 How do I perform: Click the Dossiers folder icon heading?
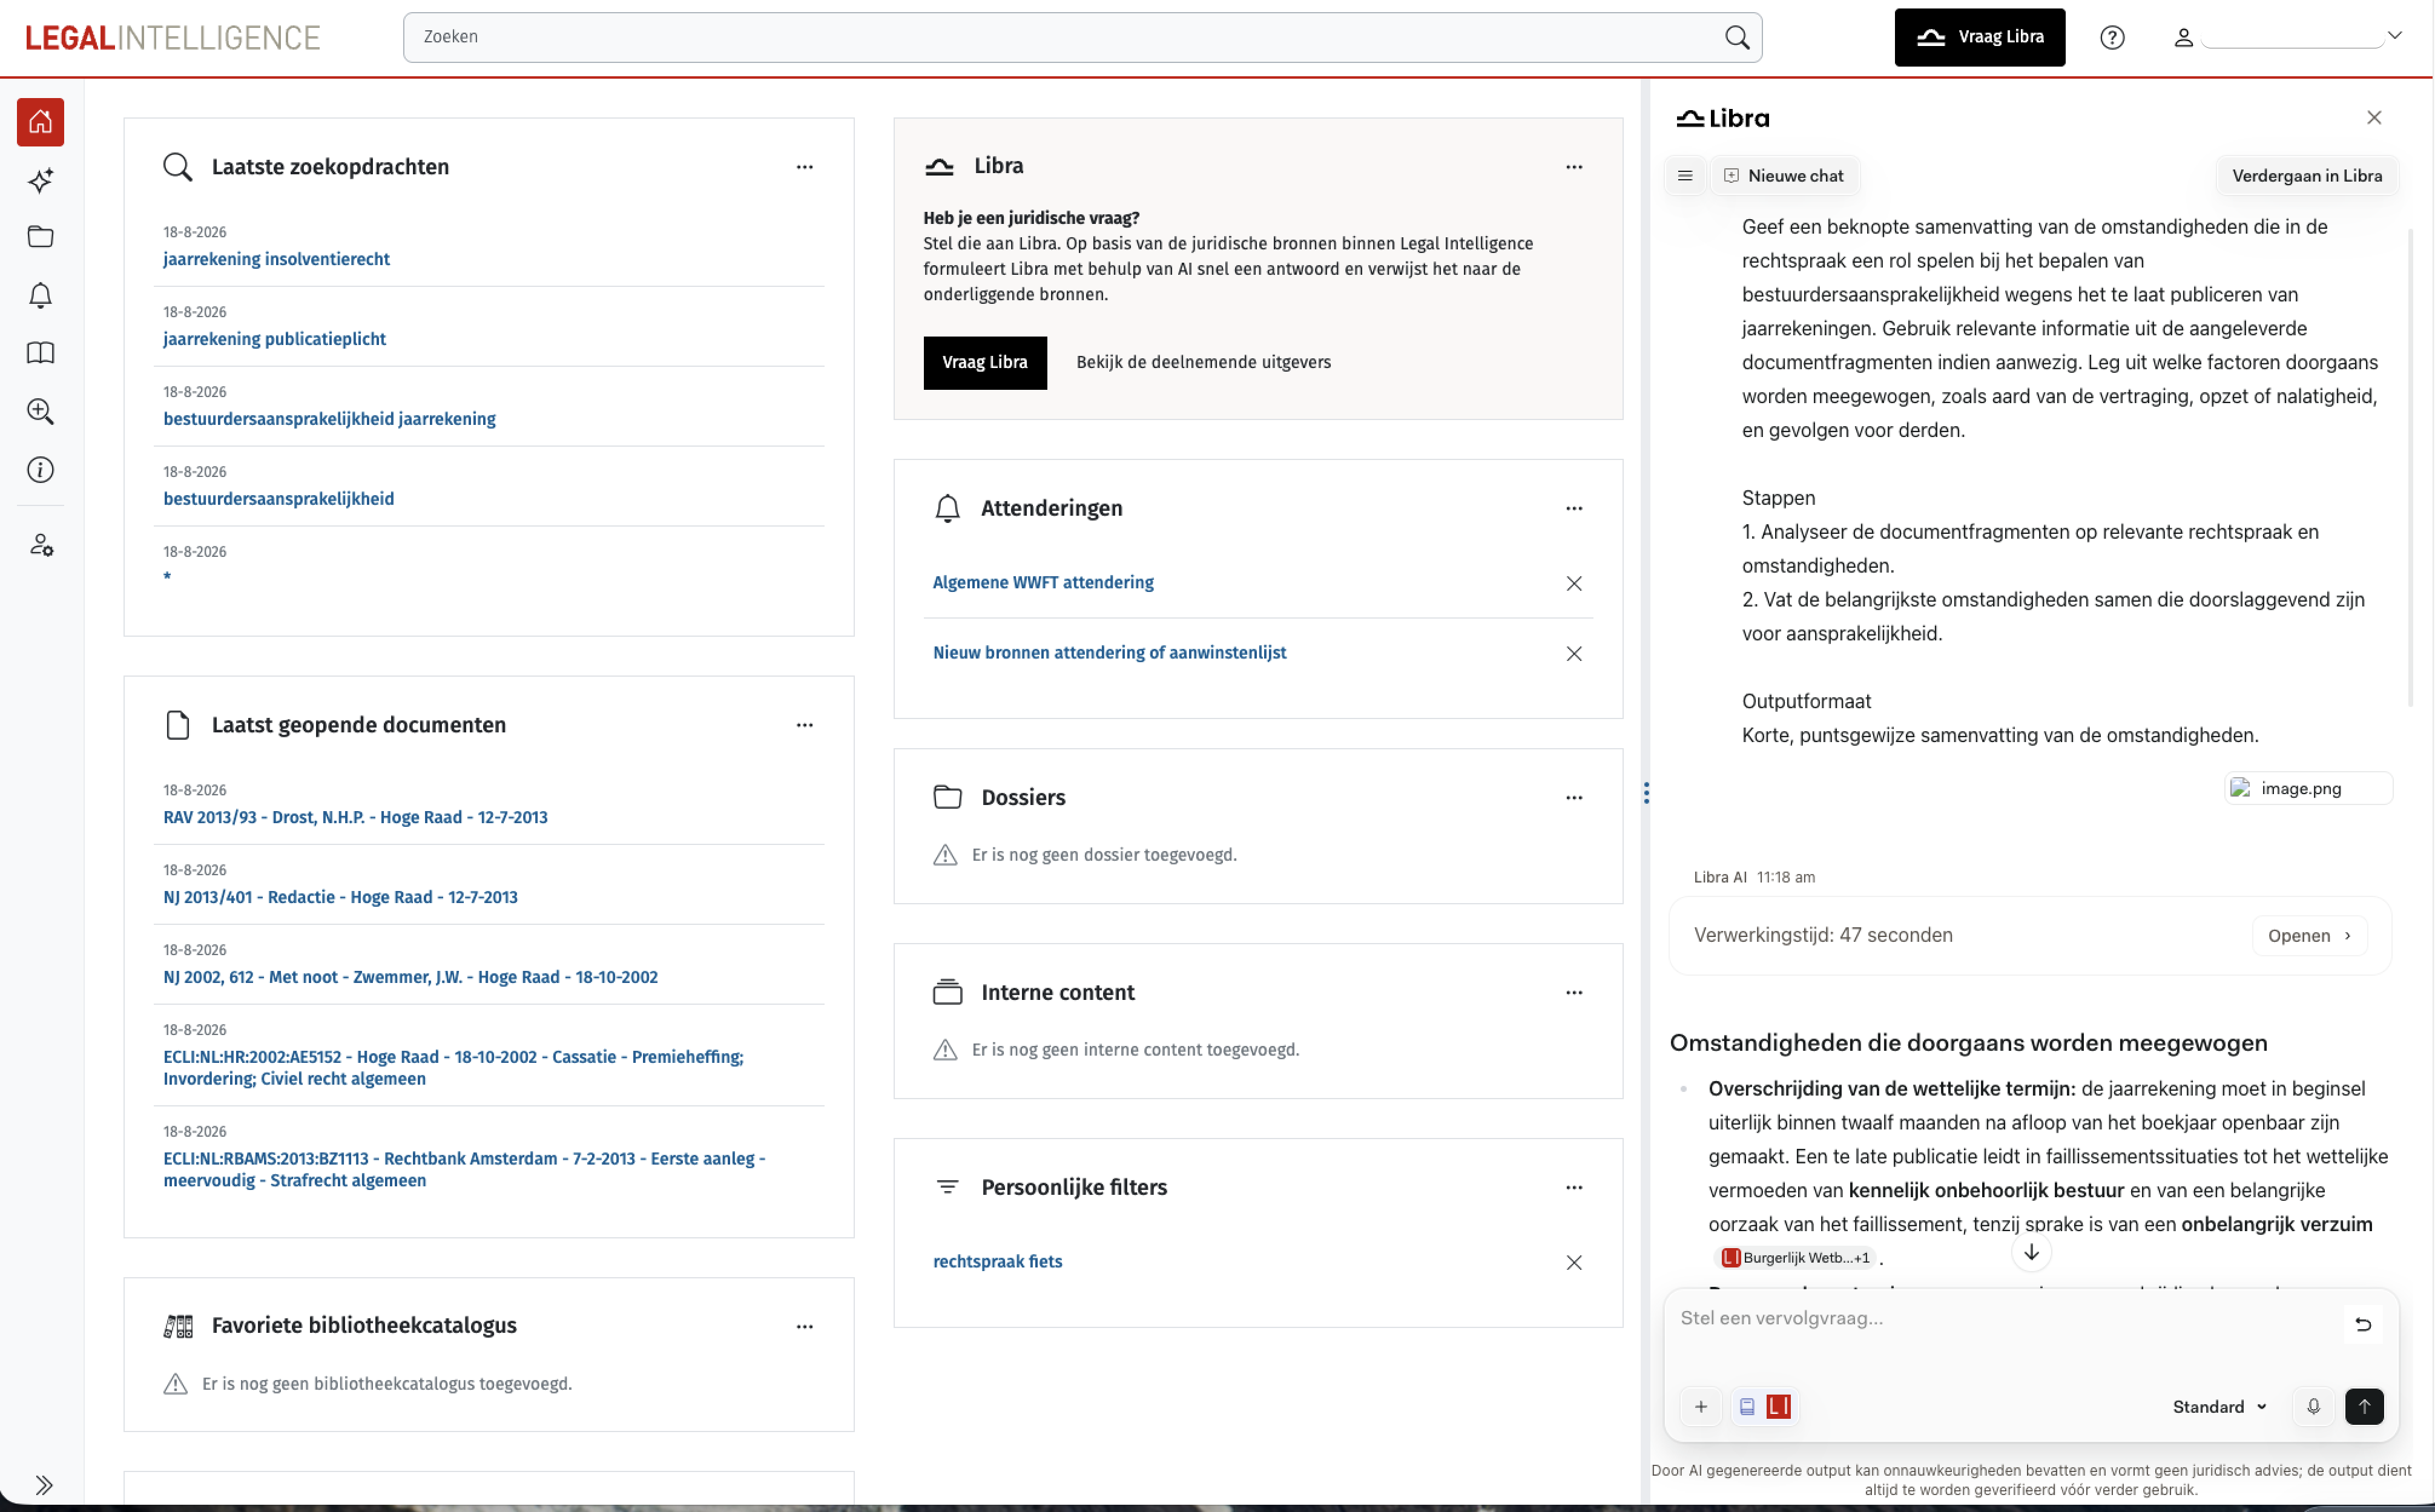pos(947,797)
